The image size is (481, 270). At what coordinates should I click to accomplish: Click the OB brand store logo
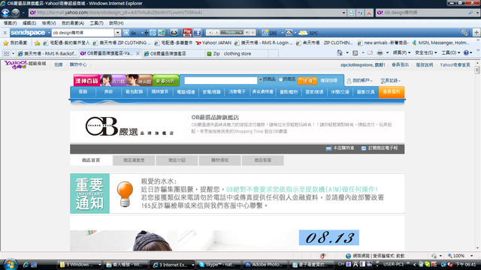(x=129, y=126)
